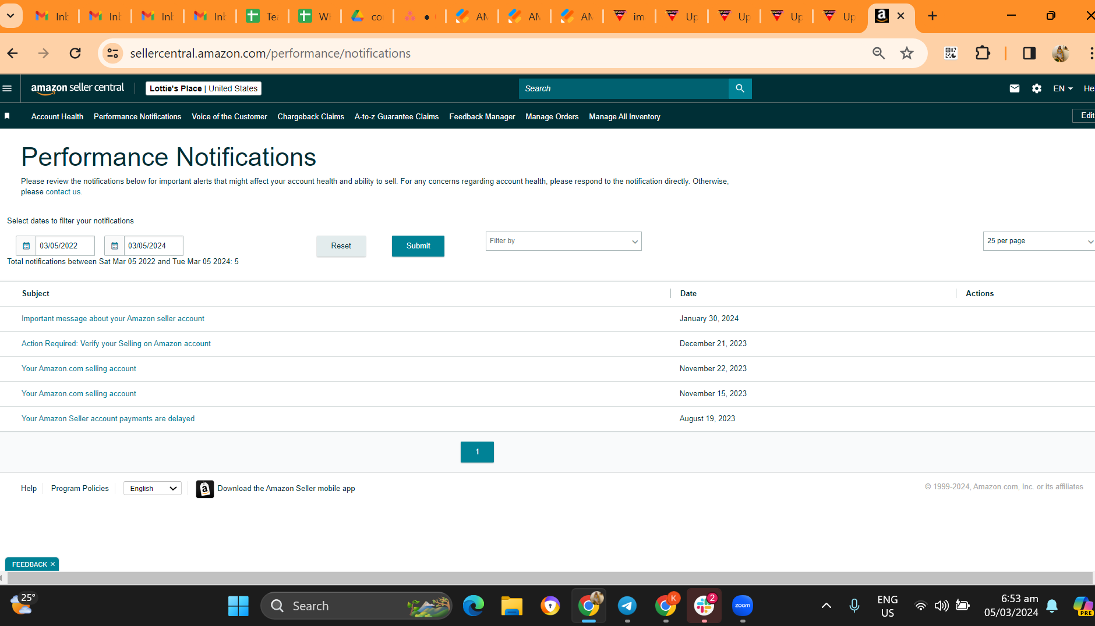
Task: Open the browser Extensions puzzle icon
Action: [983, 54]
